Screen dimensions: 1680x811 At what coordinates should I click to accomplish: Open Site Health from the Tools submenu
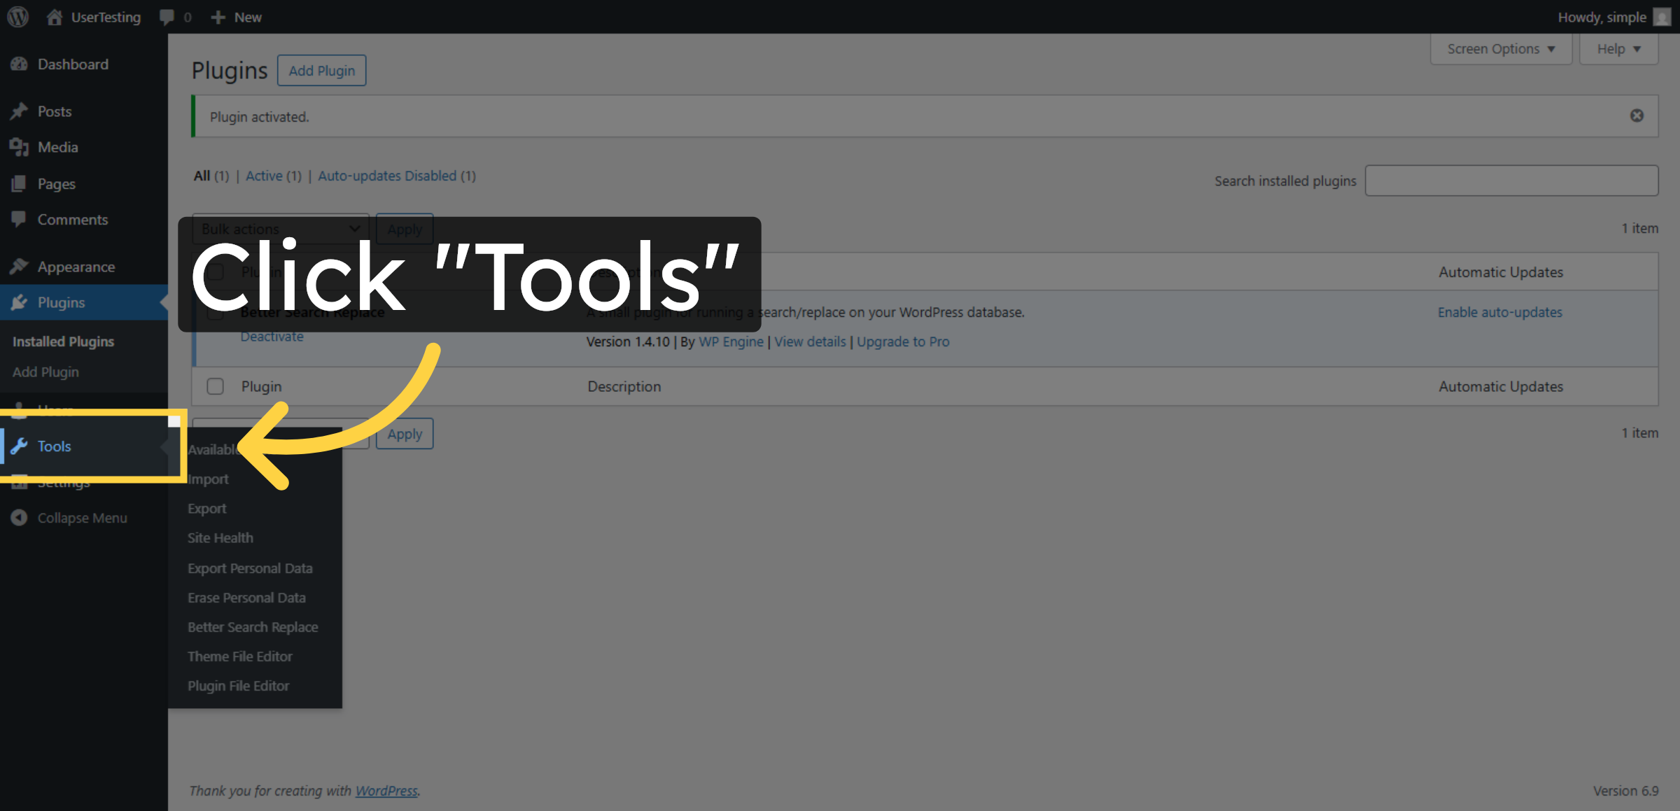coord(220,537)
